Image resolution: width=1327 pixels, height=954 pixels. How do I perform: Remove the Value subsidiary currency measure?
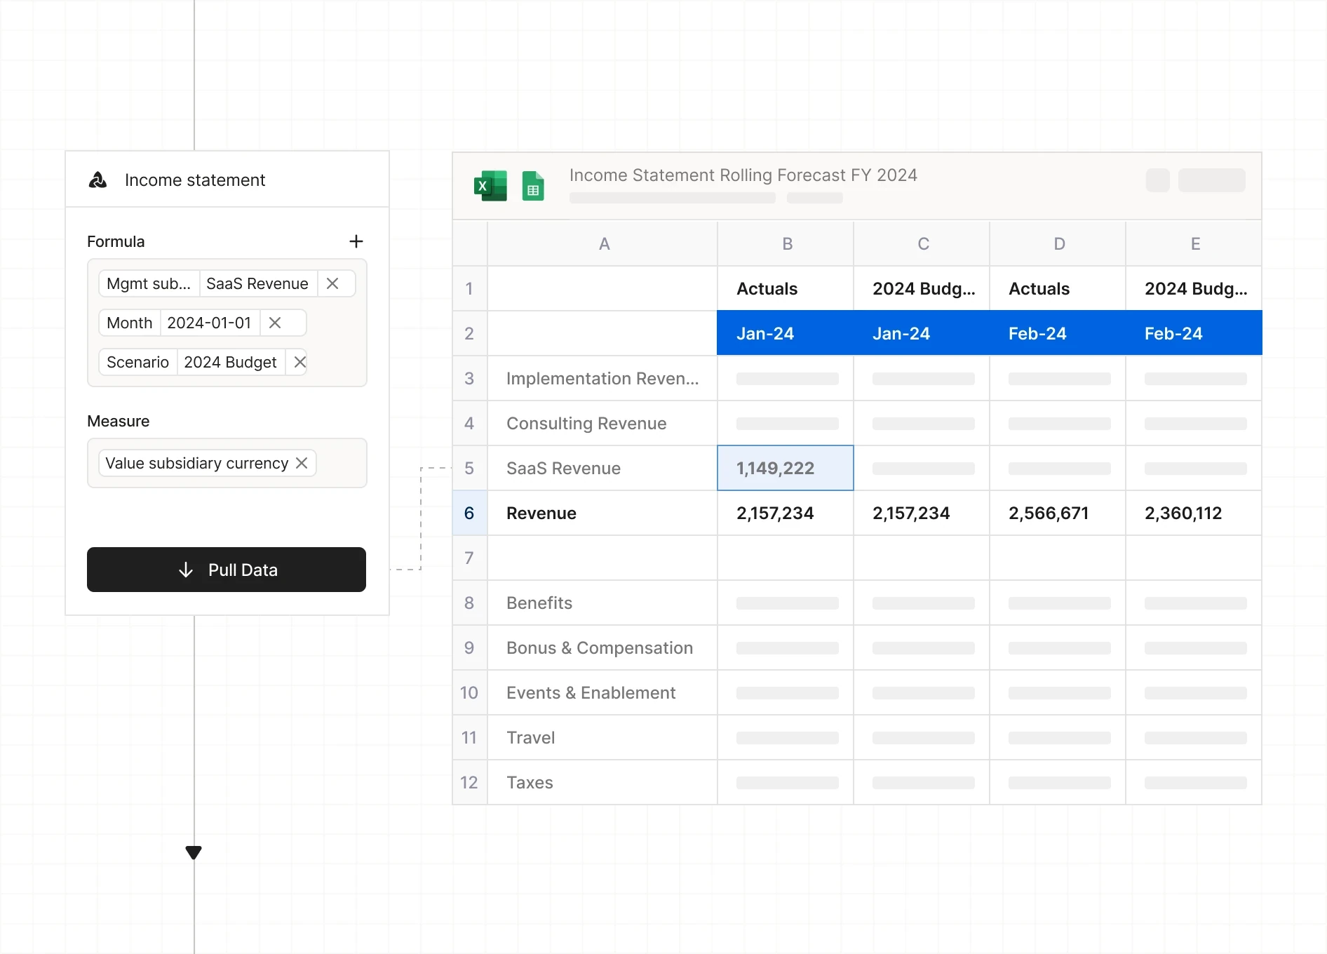pyautogui.click(x=302, y=463)
